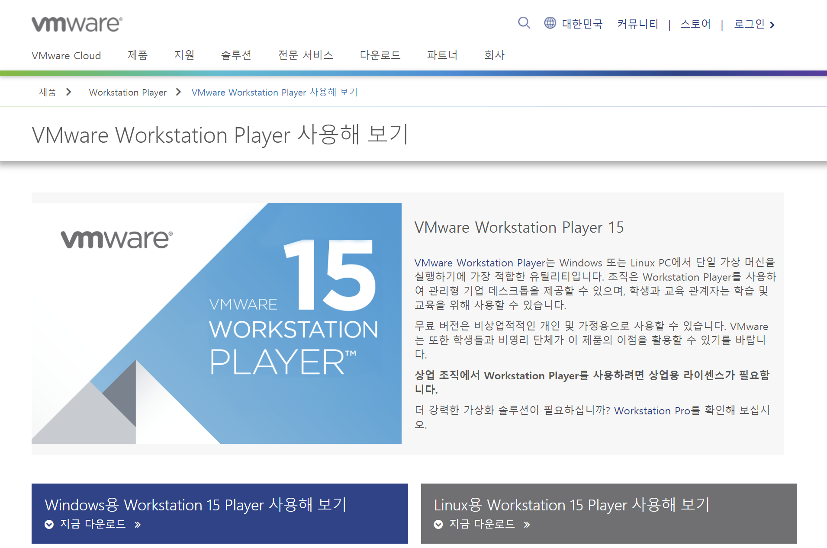Image resolution: width=827 pixels, height=548 pixels.
Task: Click the 로그인 link
Action: 750,24
